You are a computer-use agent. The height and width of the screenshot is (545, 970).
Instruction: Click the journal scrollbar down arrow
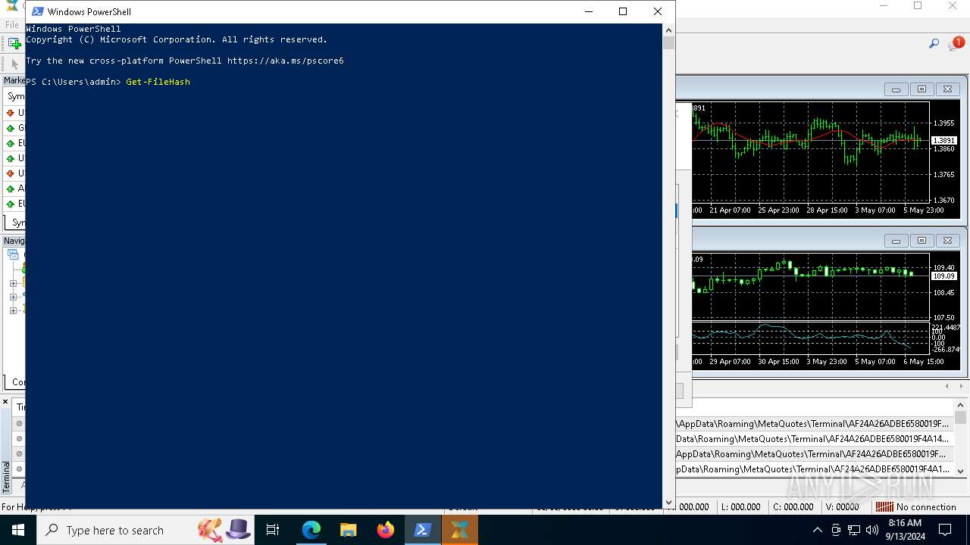[960, 470]
